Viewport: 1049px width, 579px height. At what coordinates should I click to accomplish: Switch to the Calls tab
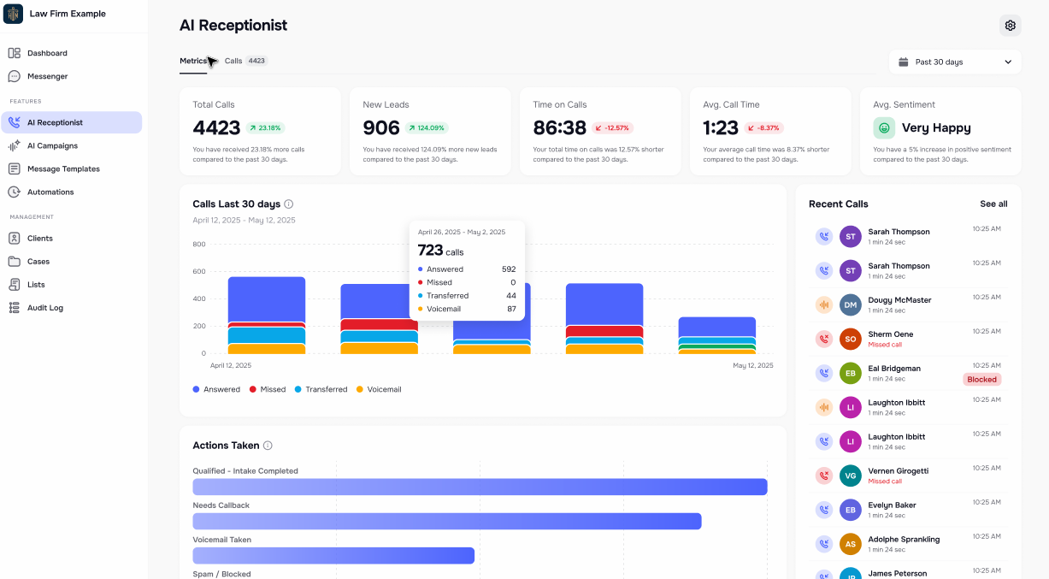click(x=233, y=61)
